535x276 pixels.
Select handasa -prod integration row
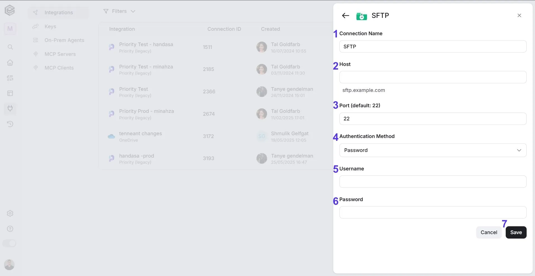click(215, 159)
